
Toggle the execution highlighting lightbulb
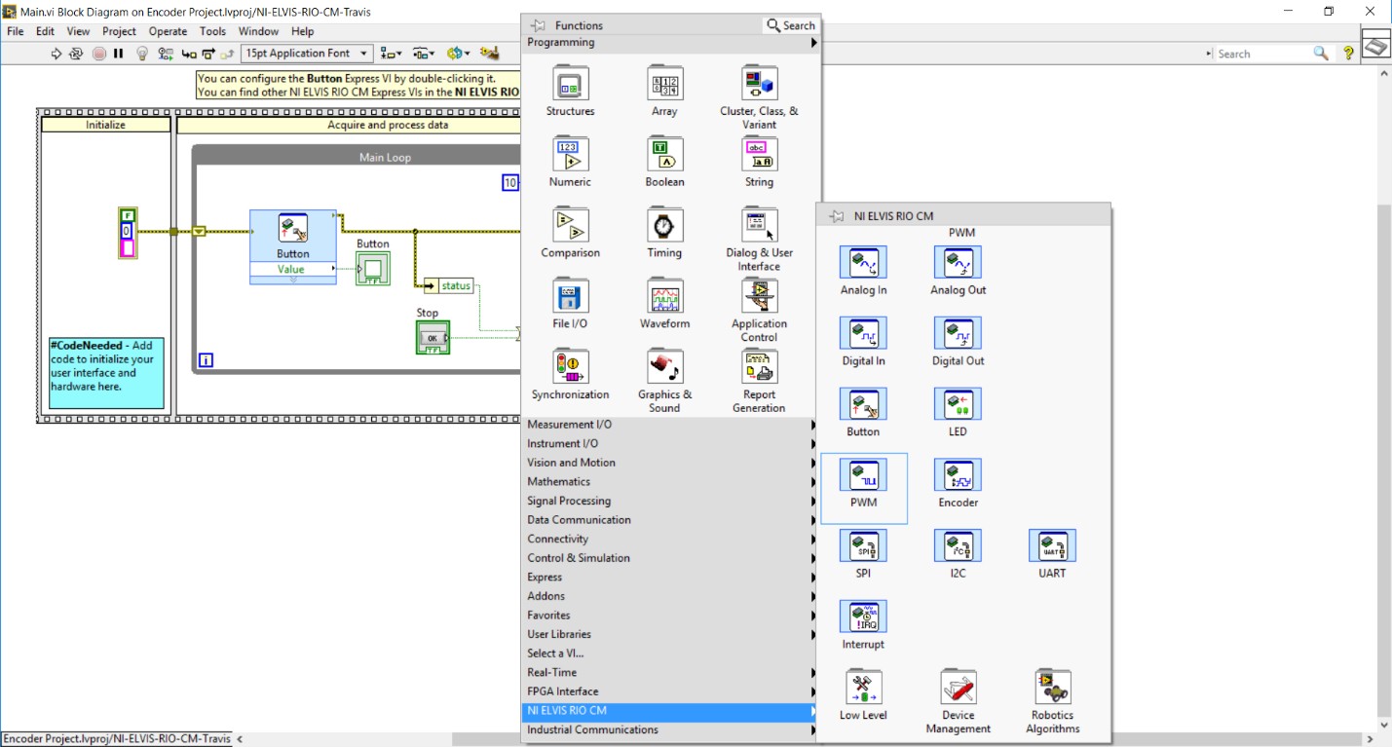142,54
